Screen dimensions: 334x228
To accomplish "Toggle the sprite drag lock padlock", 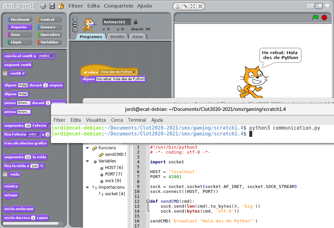I will 136,22.
